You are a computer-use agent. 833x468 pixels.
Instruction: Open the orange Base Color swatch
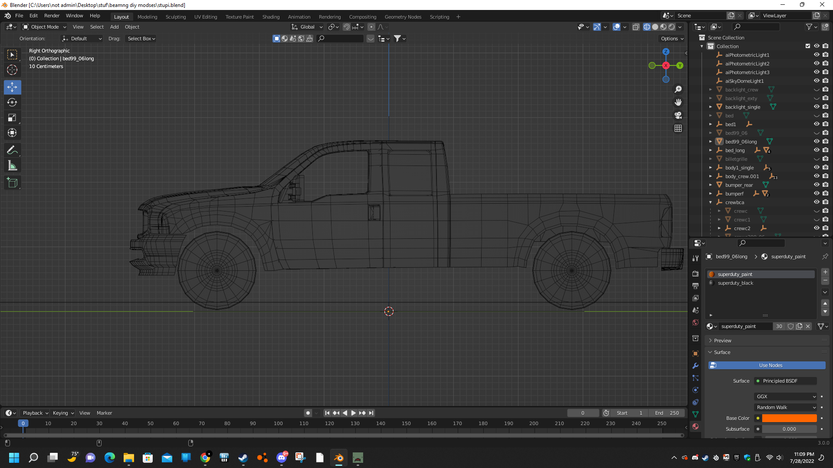coord(789,418)
